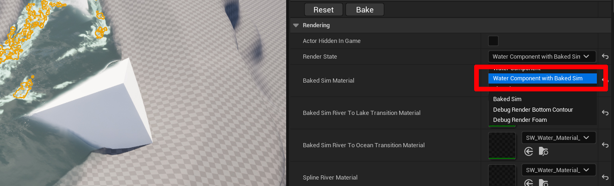Select Debug Render Bottom Contour option
This screenshot has width=614, height=186.
coord(533,110)
